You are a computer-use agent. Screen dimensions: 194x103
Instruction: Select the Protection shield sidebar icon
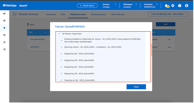[4, 28]
